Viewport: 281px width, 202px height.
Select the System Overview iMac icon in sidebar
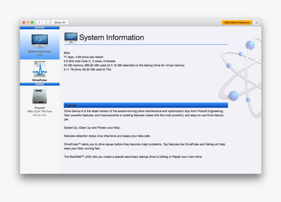(40, 41)
